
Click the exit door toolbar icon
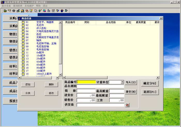66,11
